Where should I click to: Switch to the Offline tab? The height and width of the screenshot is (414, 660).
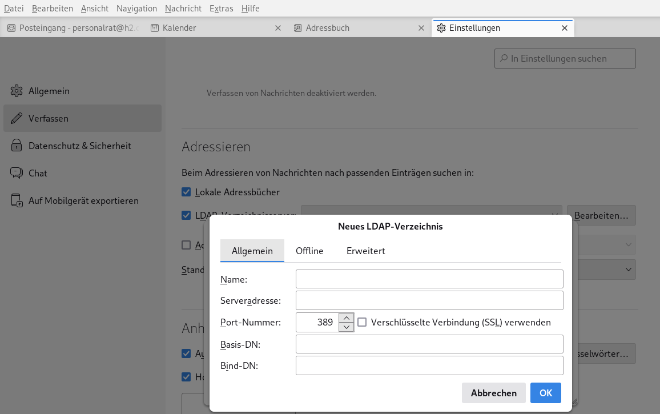[309, 251]
